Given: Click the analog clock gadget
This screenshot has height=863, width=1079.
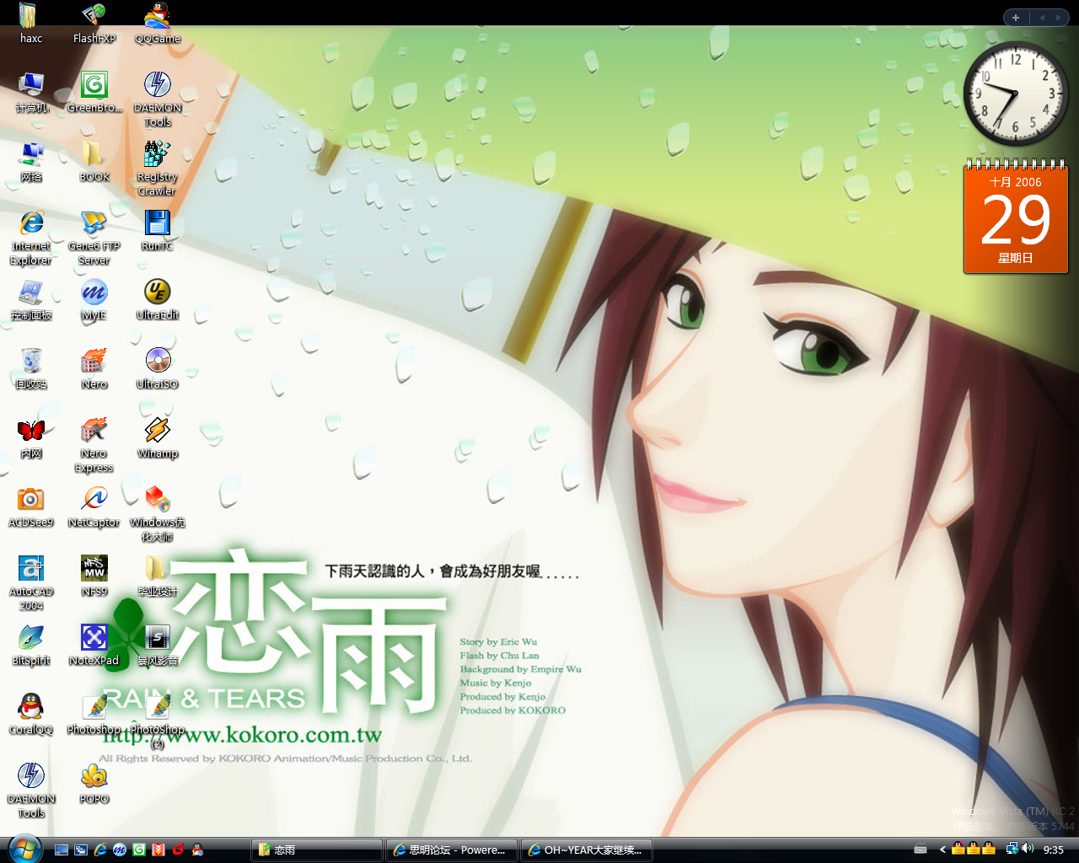Looking at the screenshot, I should click(x=1015, y=94).
